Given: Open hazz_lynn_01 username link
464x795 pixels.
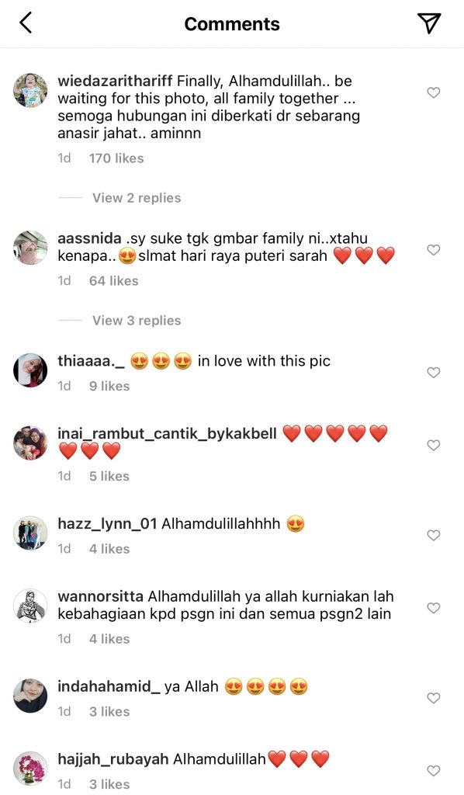Looking at the screenshot, I should pyautogui.click(x=107, y=524).
